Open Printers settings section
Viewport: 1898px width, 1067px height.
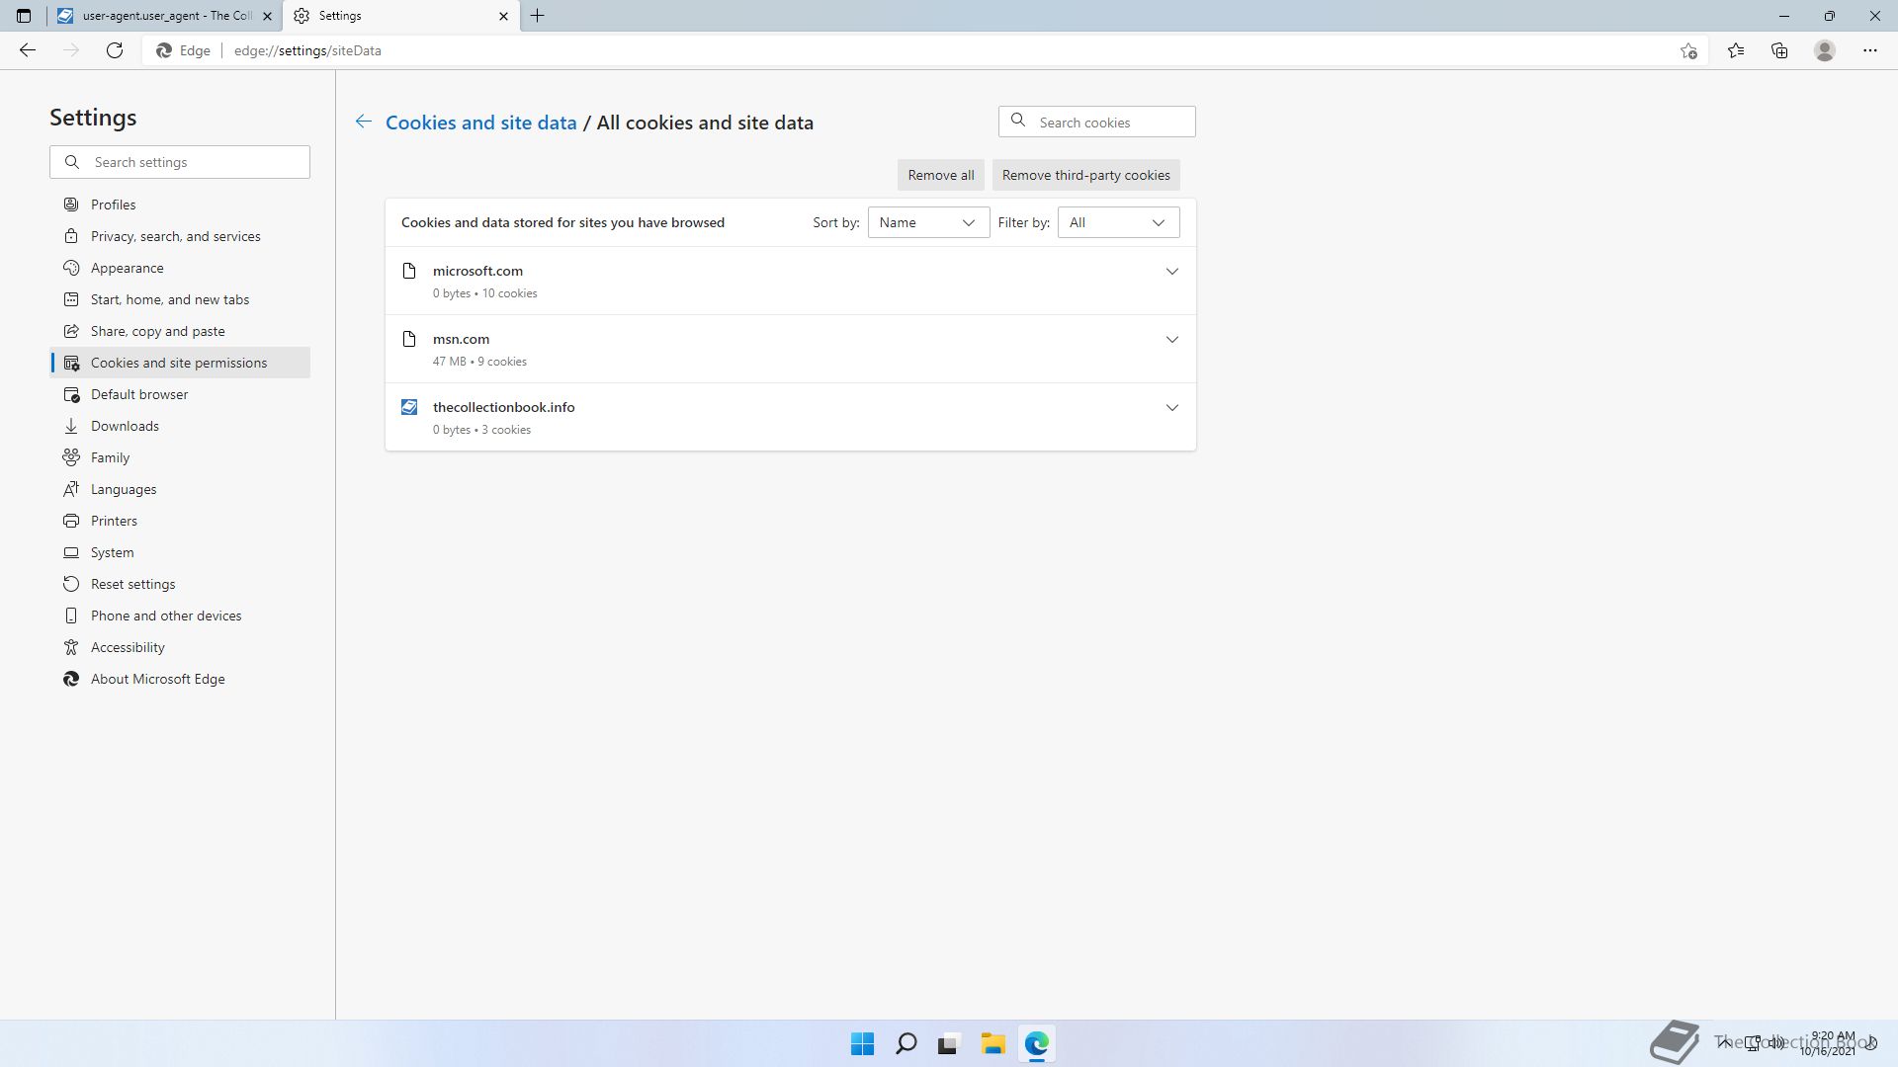[180, 521]
